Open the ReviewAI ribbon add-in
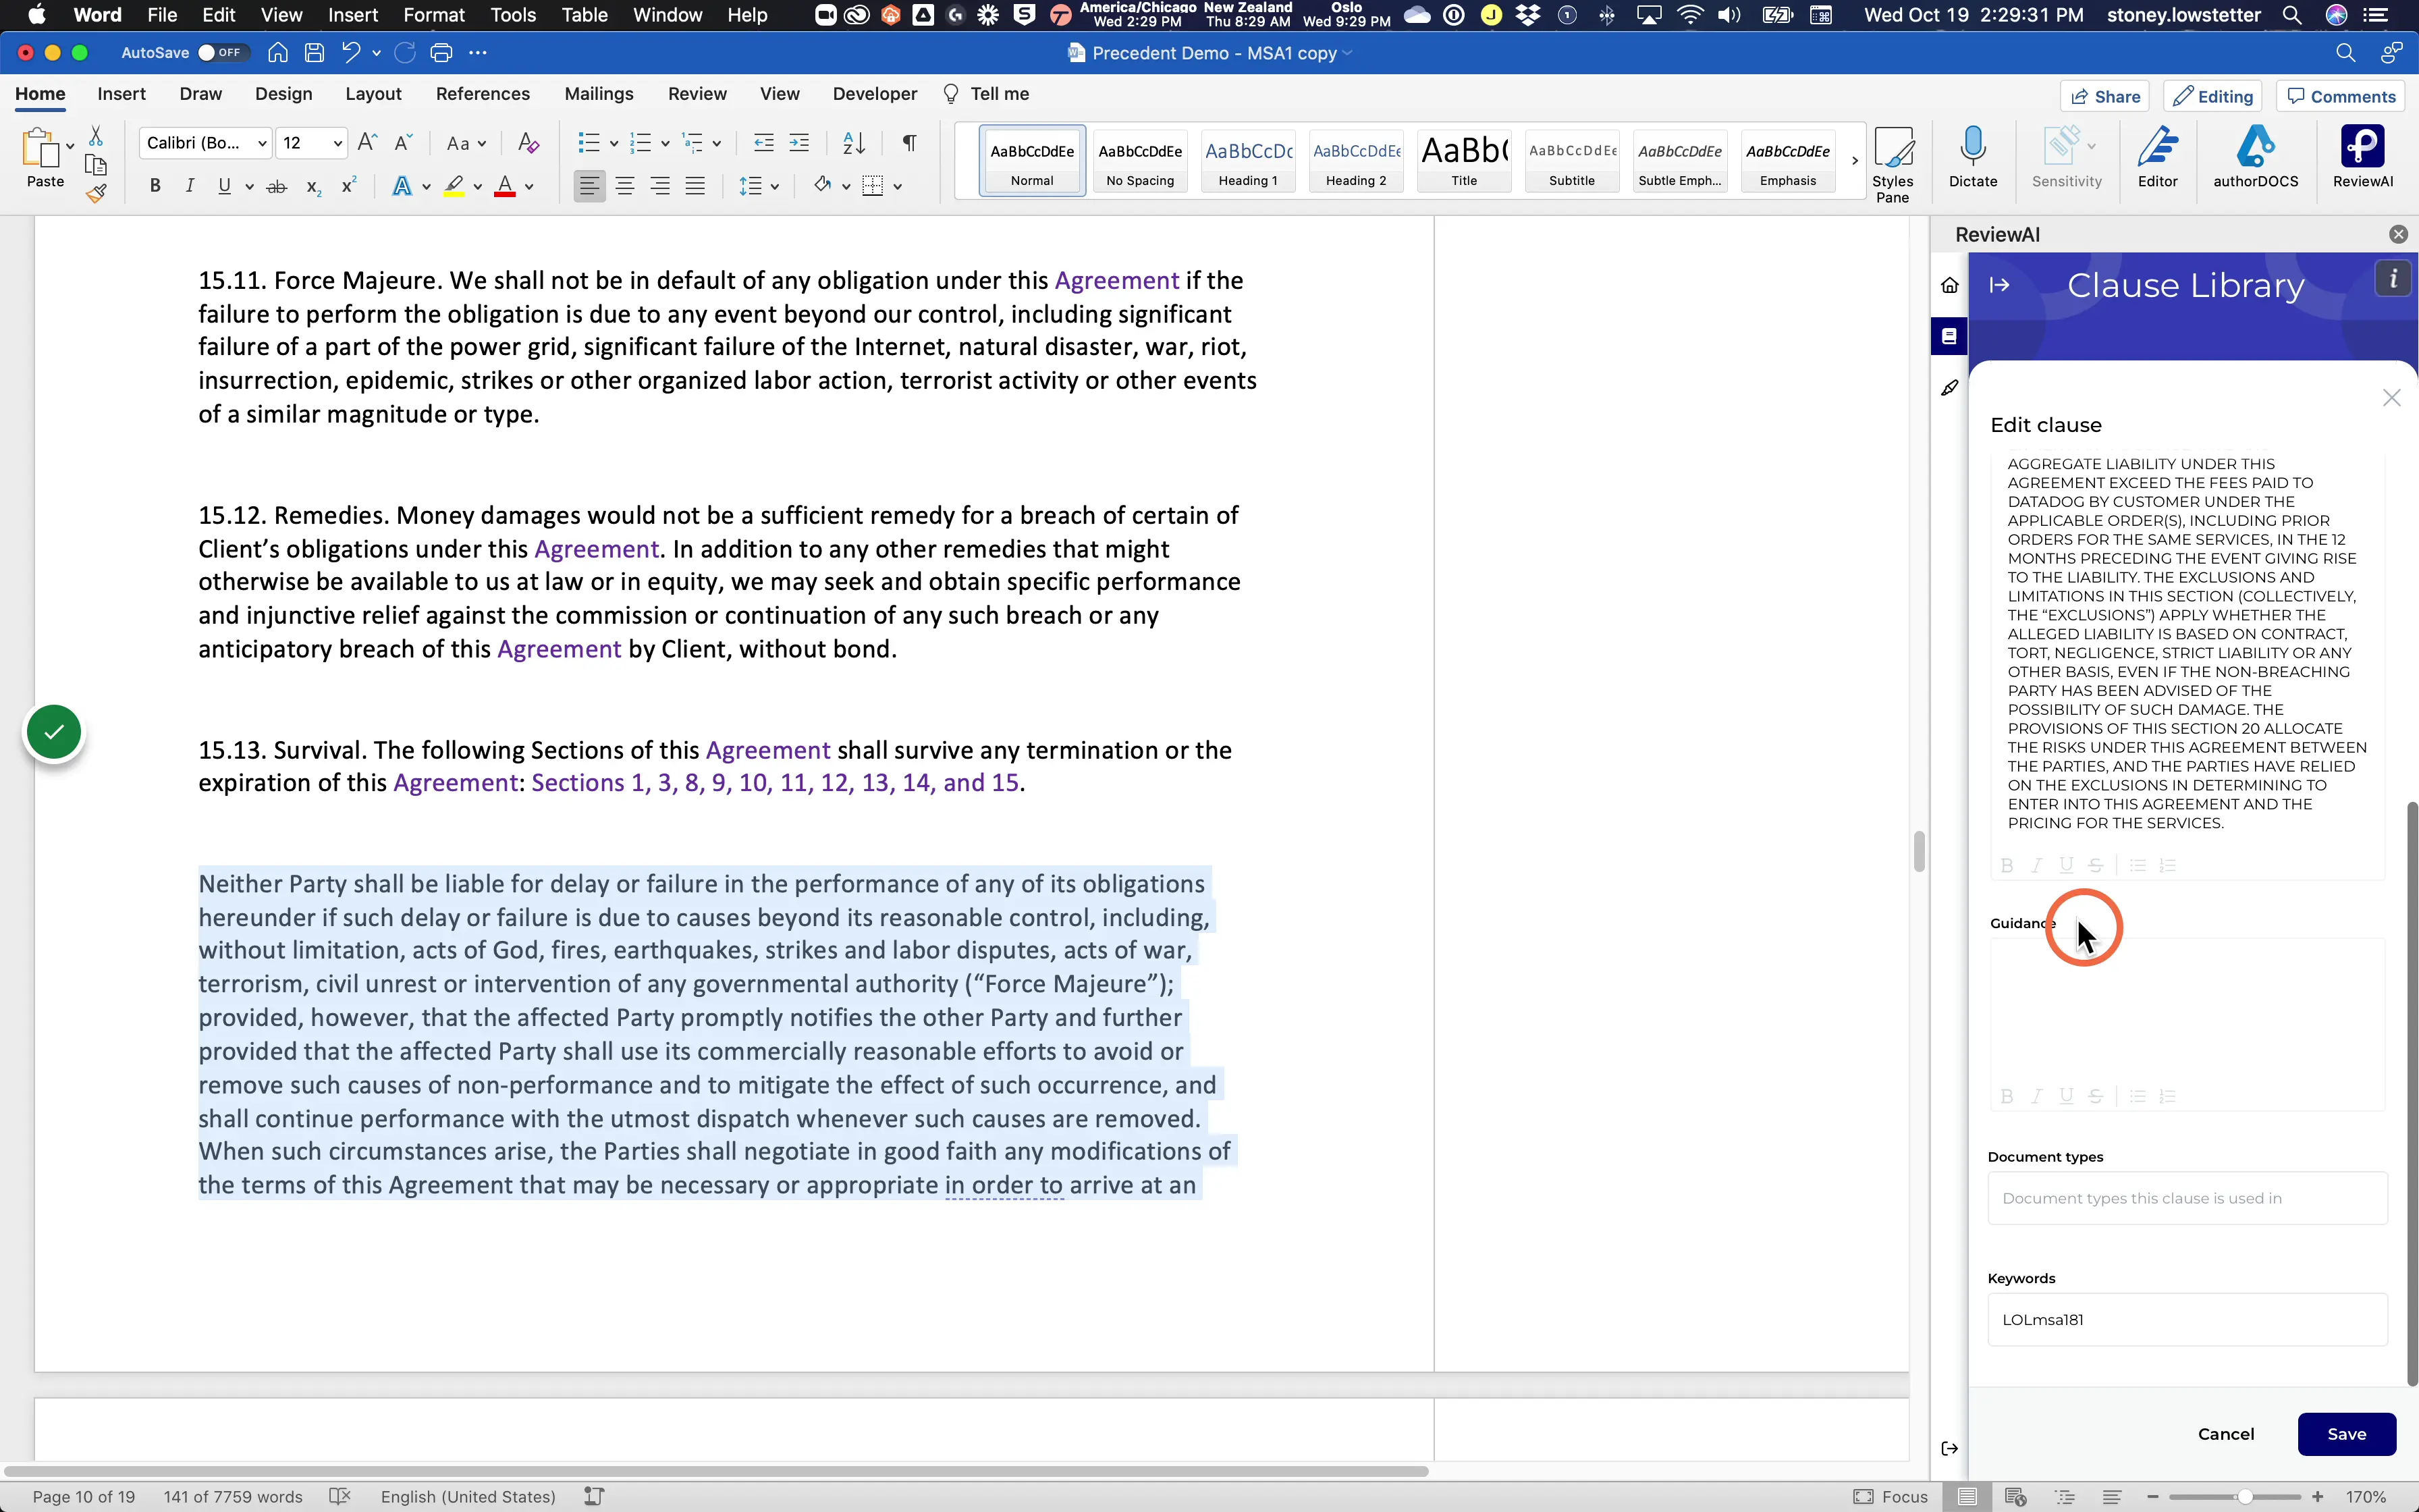 [2363, 157]
